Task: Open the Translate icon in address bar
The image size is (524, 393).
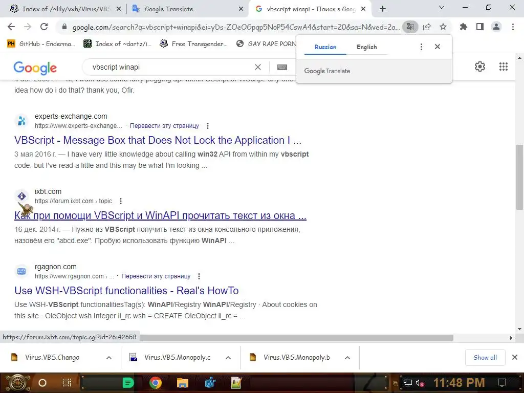Action: click(410, 27)
